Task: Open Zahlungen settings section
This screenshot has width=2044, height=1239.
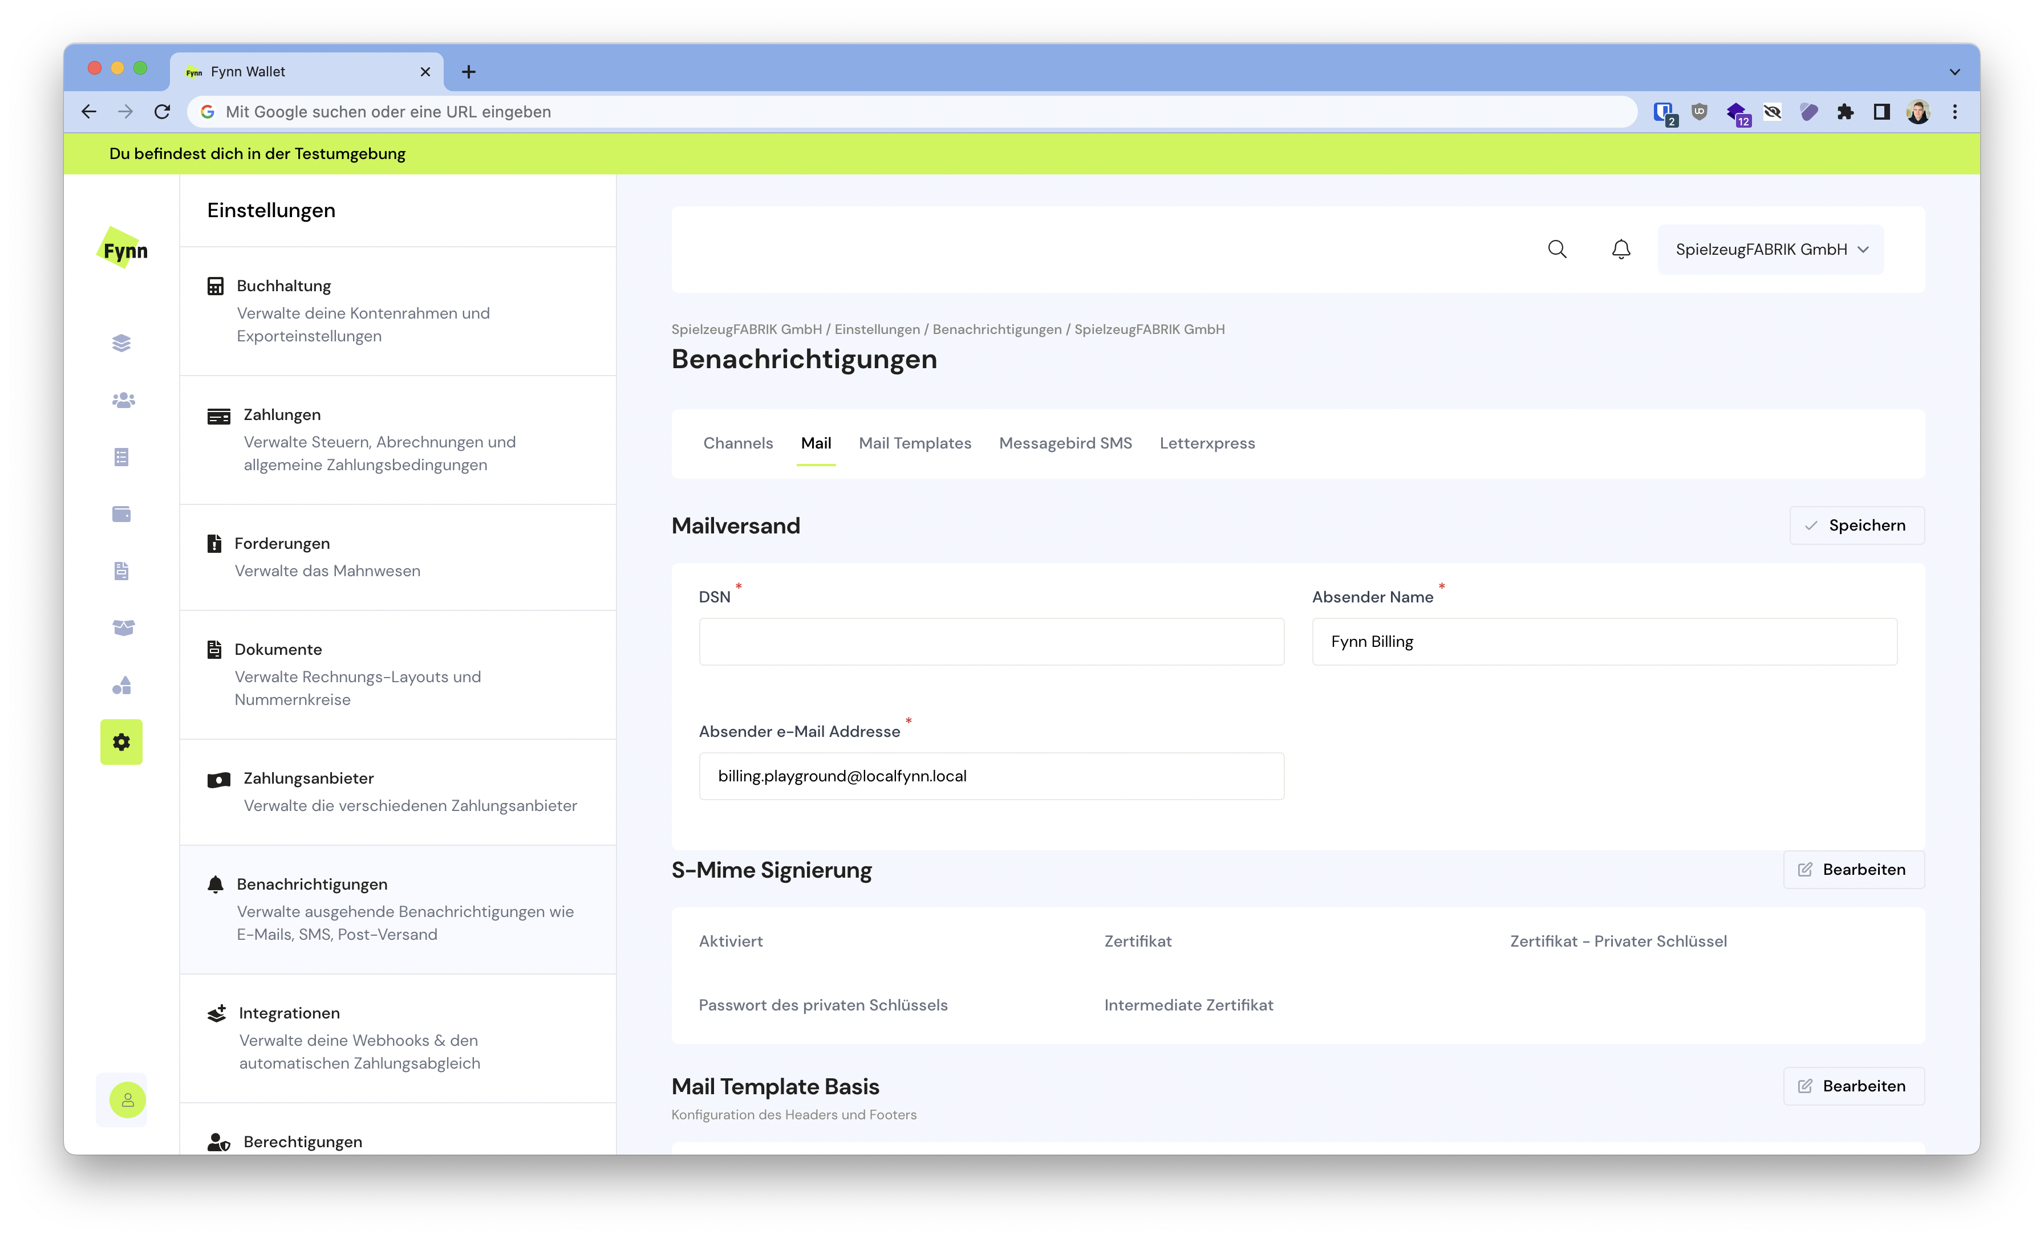Action: point(398,440)
